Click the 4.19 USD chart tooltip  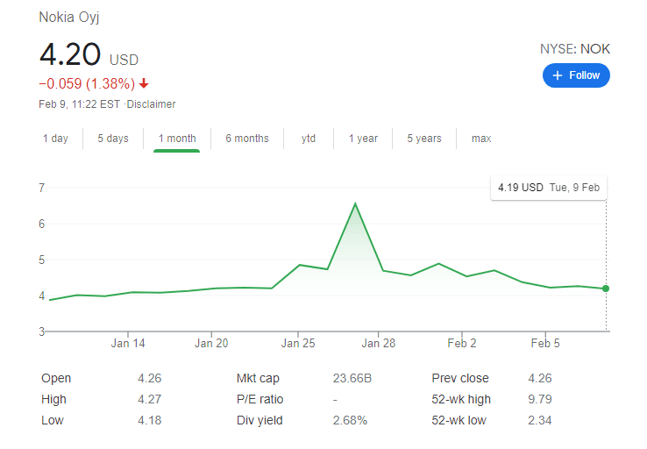pyautogui.click(x=549, y=188)
